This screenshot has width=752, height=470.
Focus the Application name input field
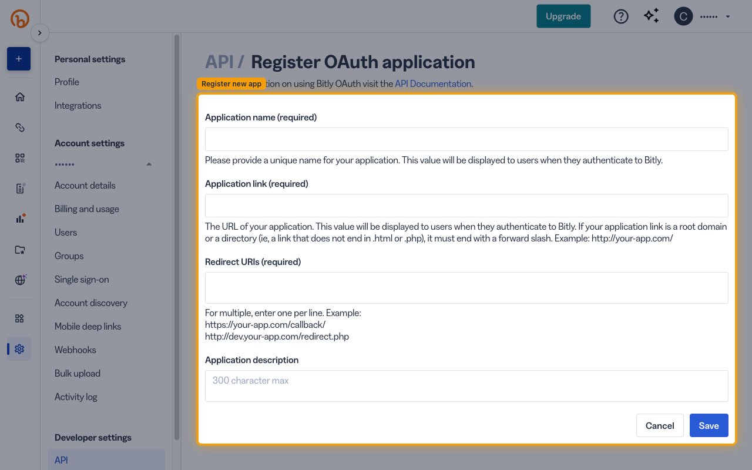click(x=466, y=139)
